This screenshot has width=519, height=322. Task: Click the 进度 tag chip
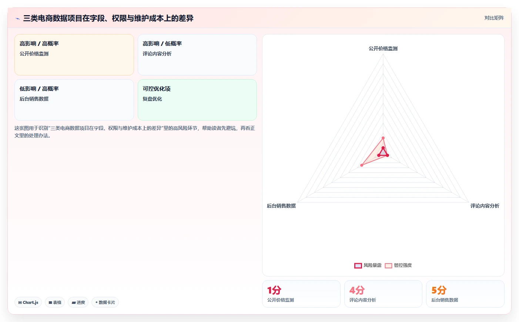(x=78, y=302)
